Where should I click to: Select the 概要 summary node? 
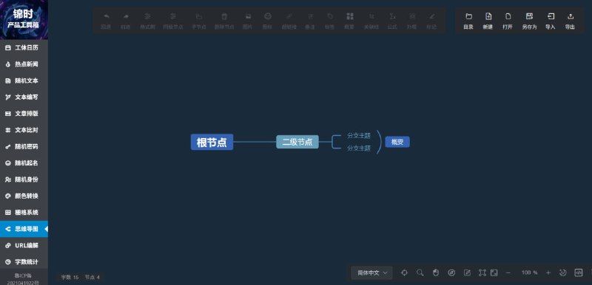(x=397, y=142)
